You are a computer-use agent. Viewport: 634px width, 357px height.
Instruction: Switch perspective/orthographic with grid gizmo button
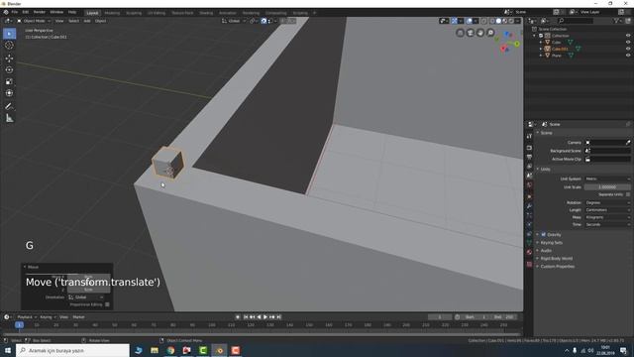pos(460,33)
